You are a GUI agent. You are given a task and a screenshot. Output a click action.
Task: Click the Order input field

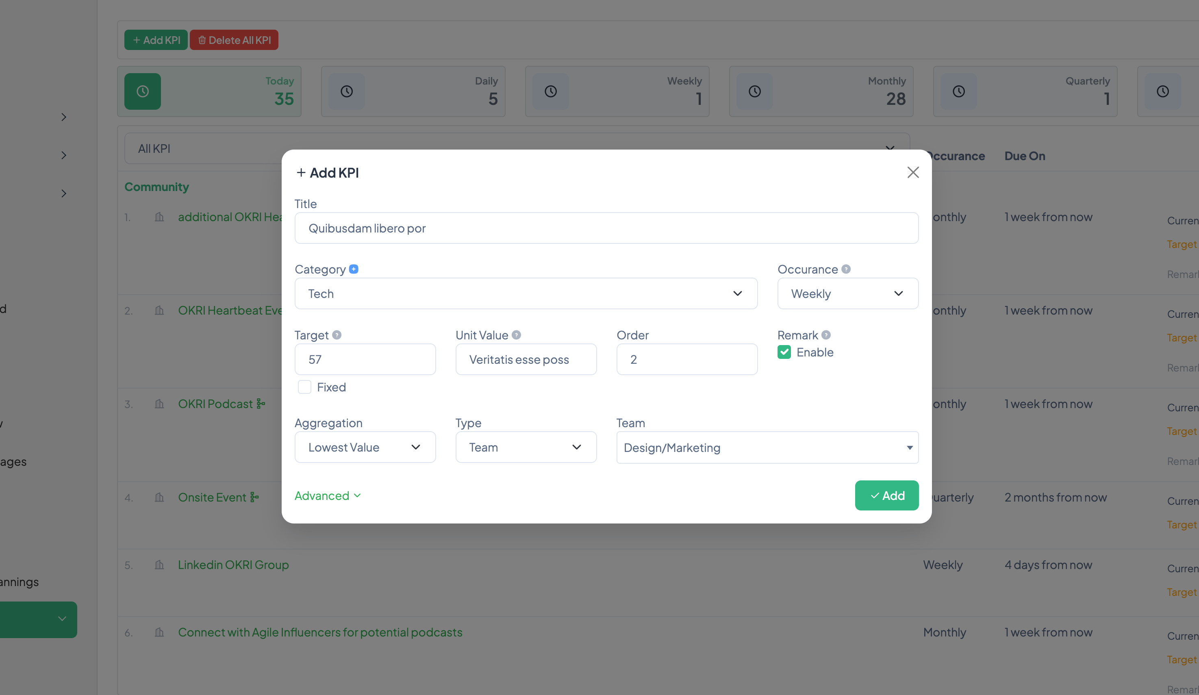coord(686,360)
